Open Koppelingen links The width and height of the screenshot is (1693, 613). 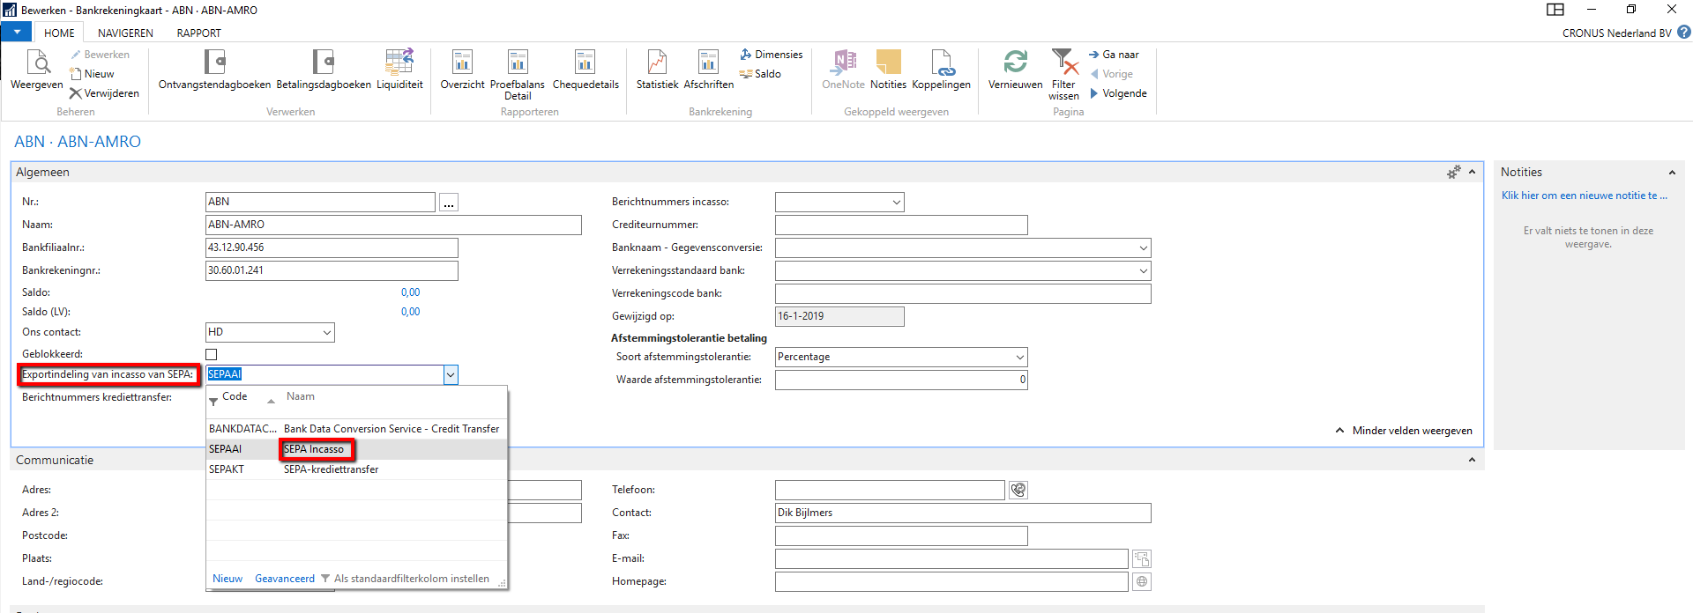(941, 70)
